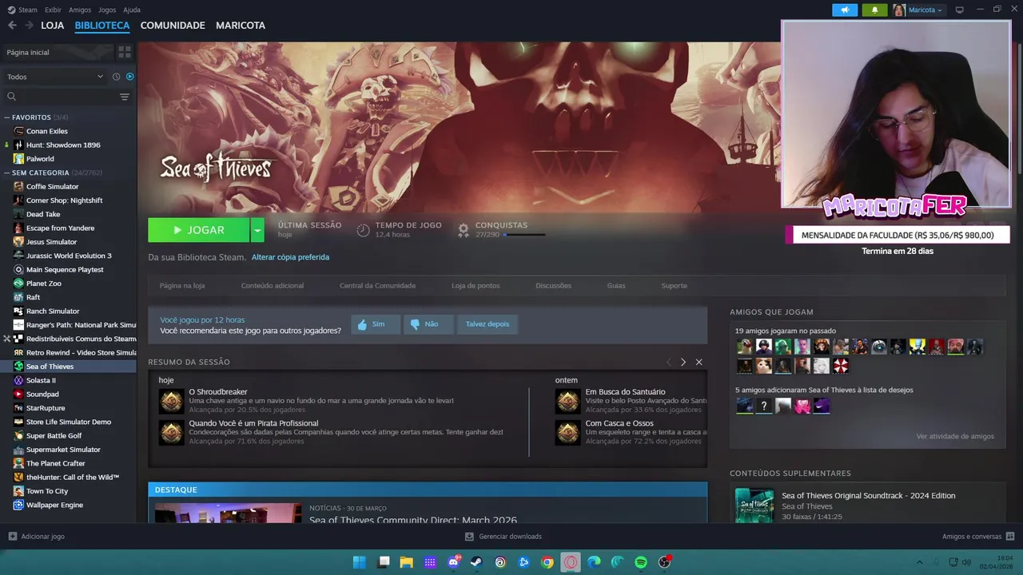Open the MARICOTA profile tab

coord(241,26)
